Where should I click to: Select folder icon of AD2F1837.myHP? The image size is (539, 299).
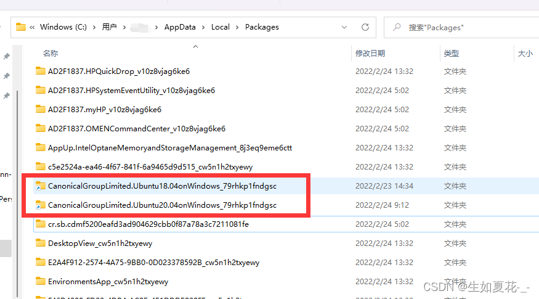pyautogui.click(x=41, y=109)
